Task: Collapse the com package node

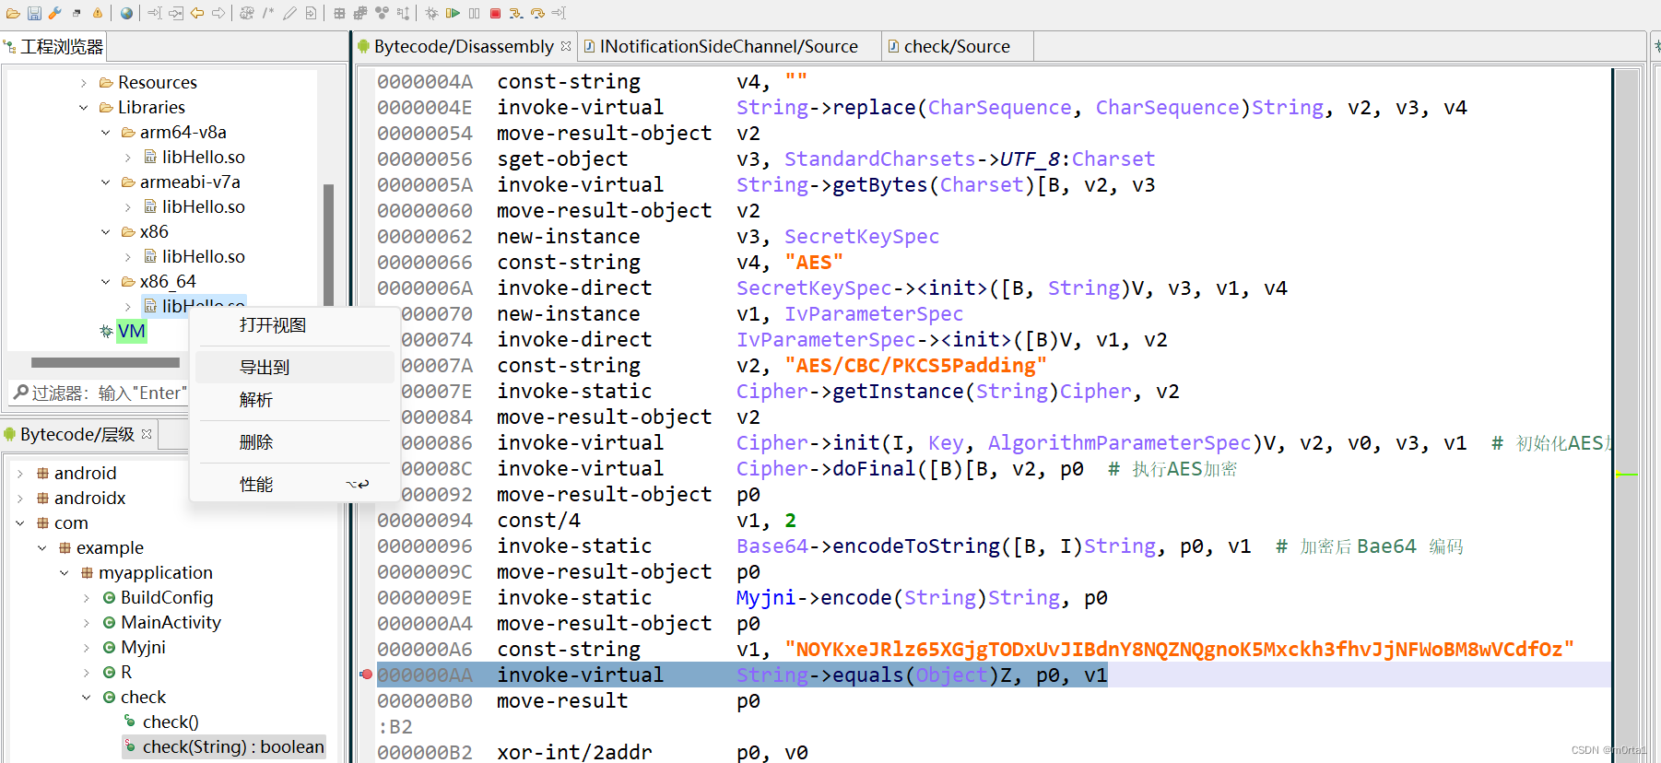Action: (20, 523)
